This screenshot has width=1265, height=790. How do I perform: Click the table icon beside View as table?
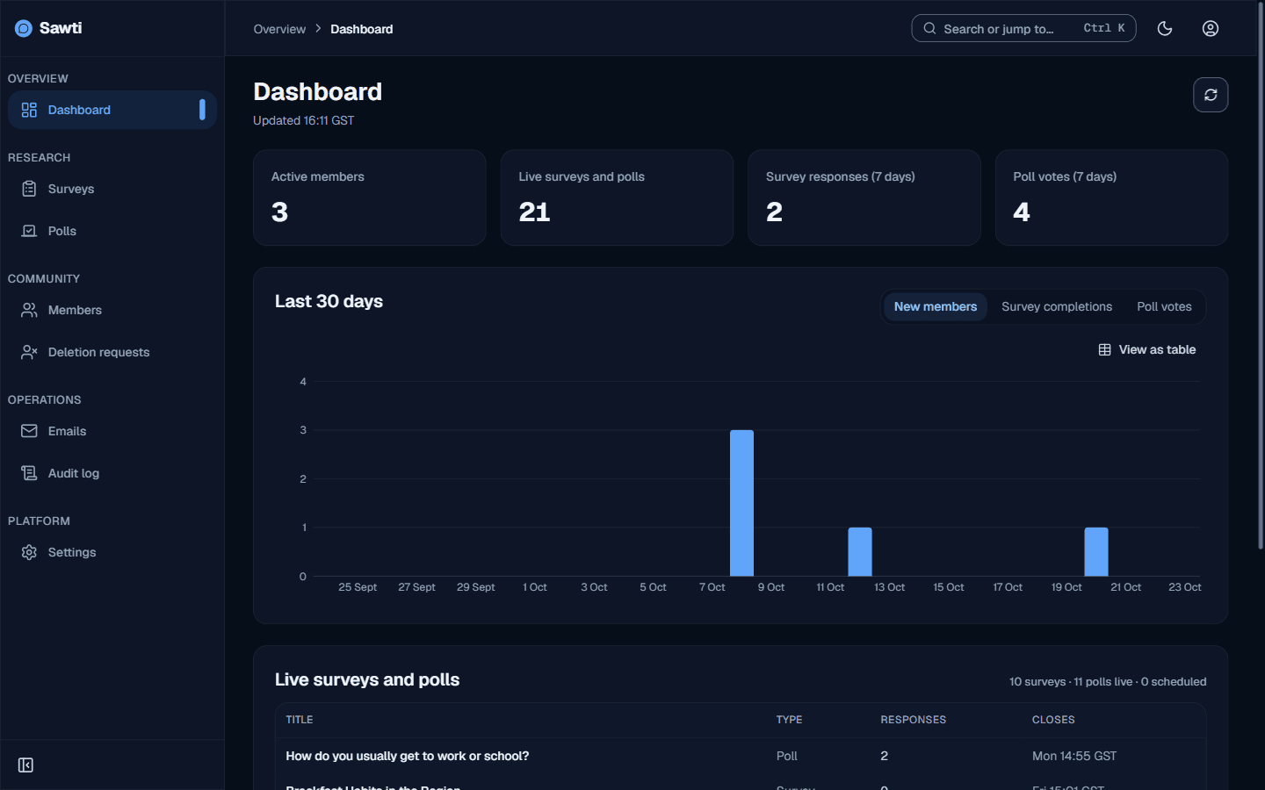pos(1104,349)
